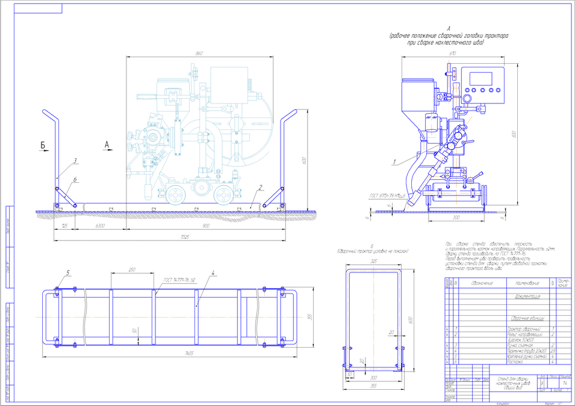The height and width of the screenshot is (406, 575).
Task: Select the note line 'При сборке стенда обеспечить плоскость'
Action: click(489, 244)
